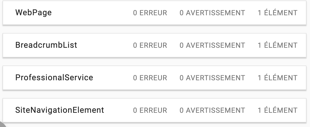Image resolution: width=310 pixels, height=127 pixels.
Task: Expand the ProfessionalService result row
Action: pyautogui.click(x=112, y=78)
